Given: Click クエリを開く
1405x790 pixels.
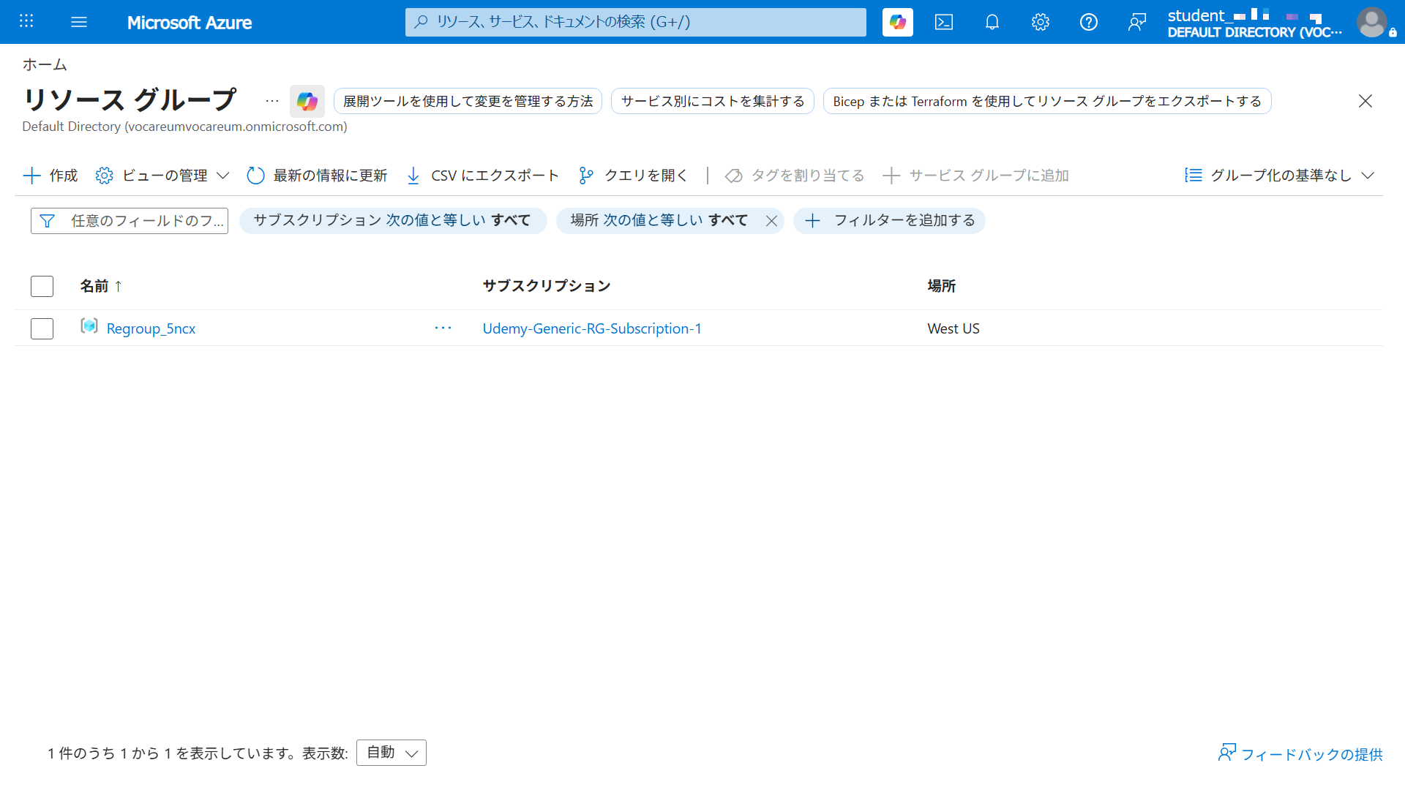Looking at the screenshot, I should click(633, 176).
